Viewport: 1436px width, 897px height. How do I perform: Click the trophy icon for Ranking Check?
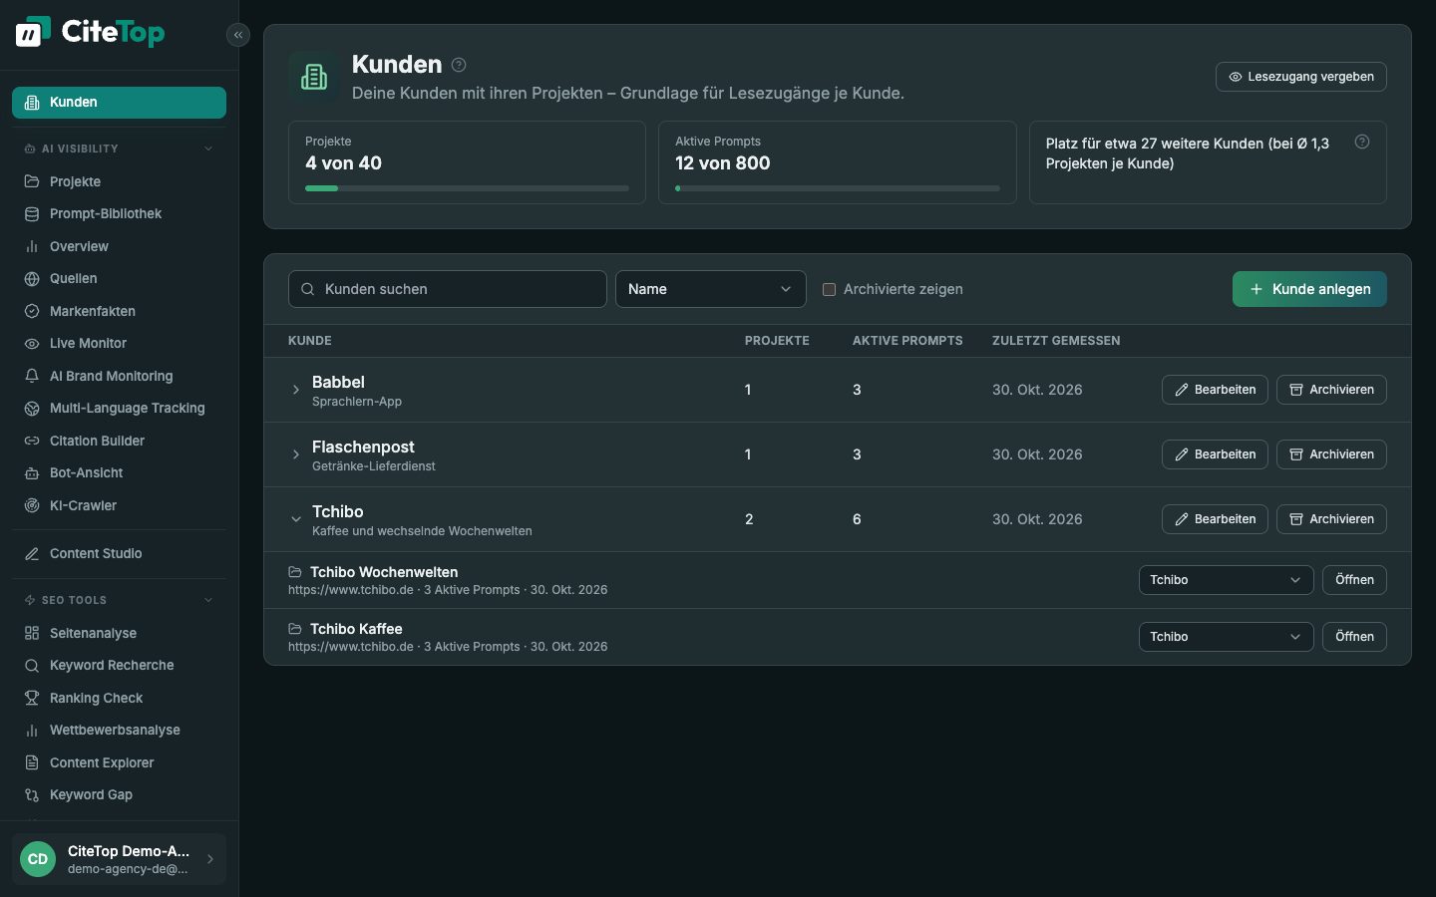click(32, 698)
